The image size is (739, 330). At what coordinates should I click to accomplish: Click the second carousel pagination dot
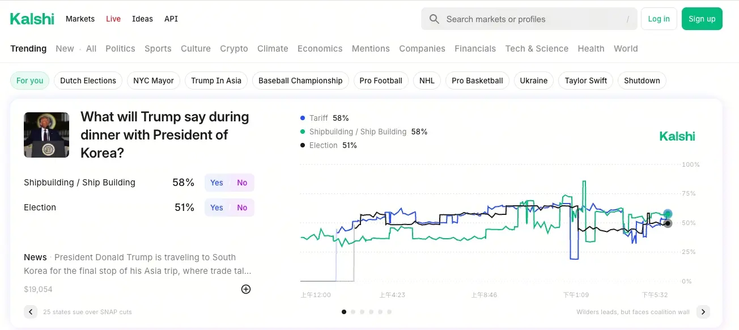(353, 312)
